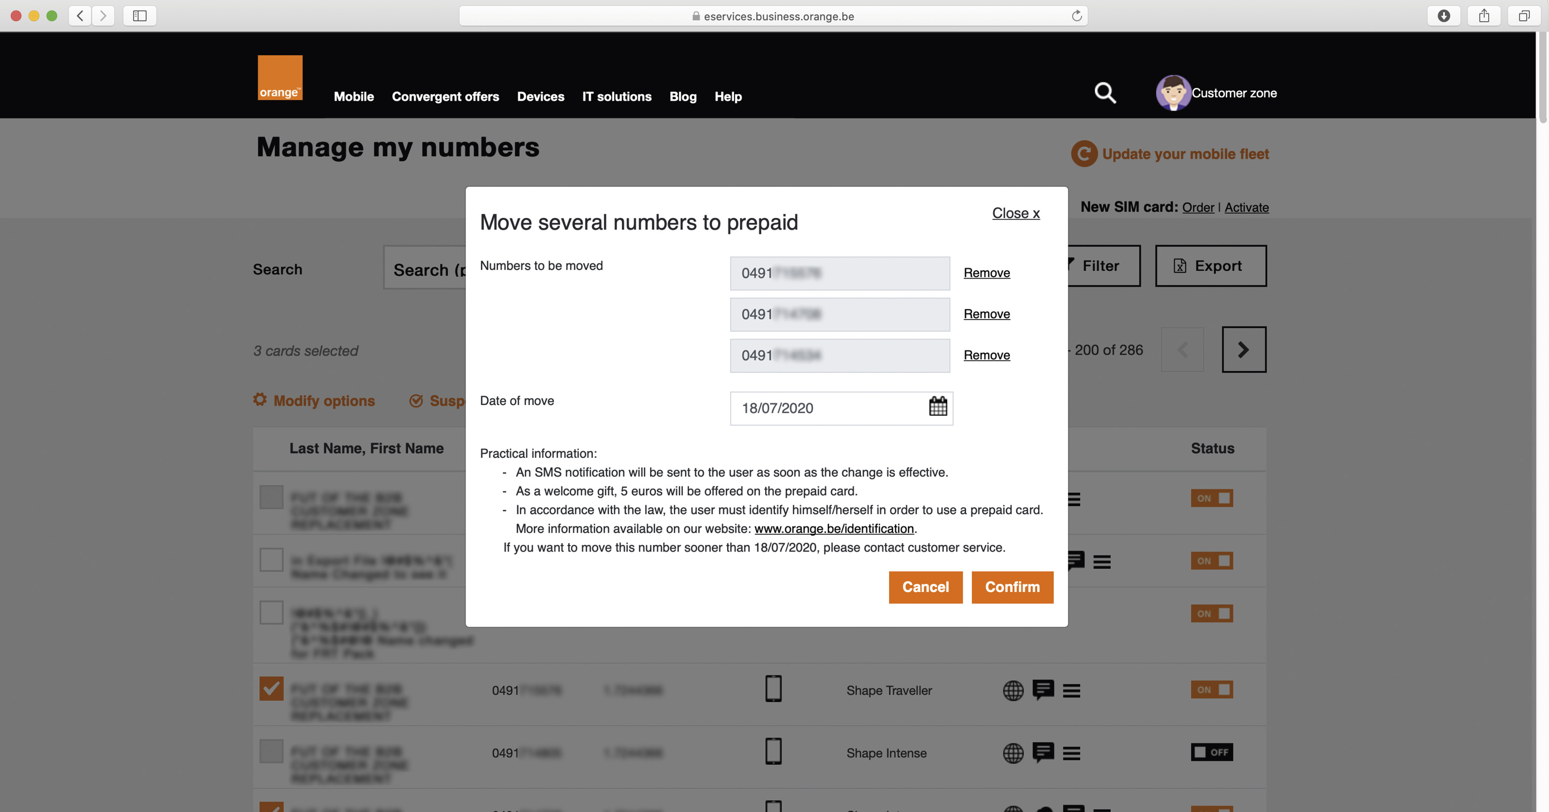1549x812 pixels.
Task: Click the Confirm button to proceed
Action: point(1012,587)
